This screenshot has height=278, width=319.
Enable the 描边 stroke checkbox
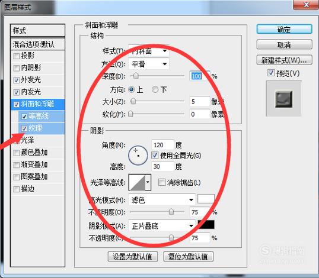click(16, 189)
